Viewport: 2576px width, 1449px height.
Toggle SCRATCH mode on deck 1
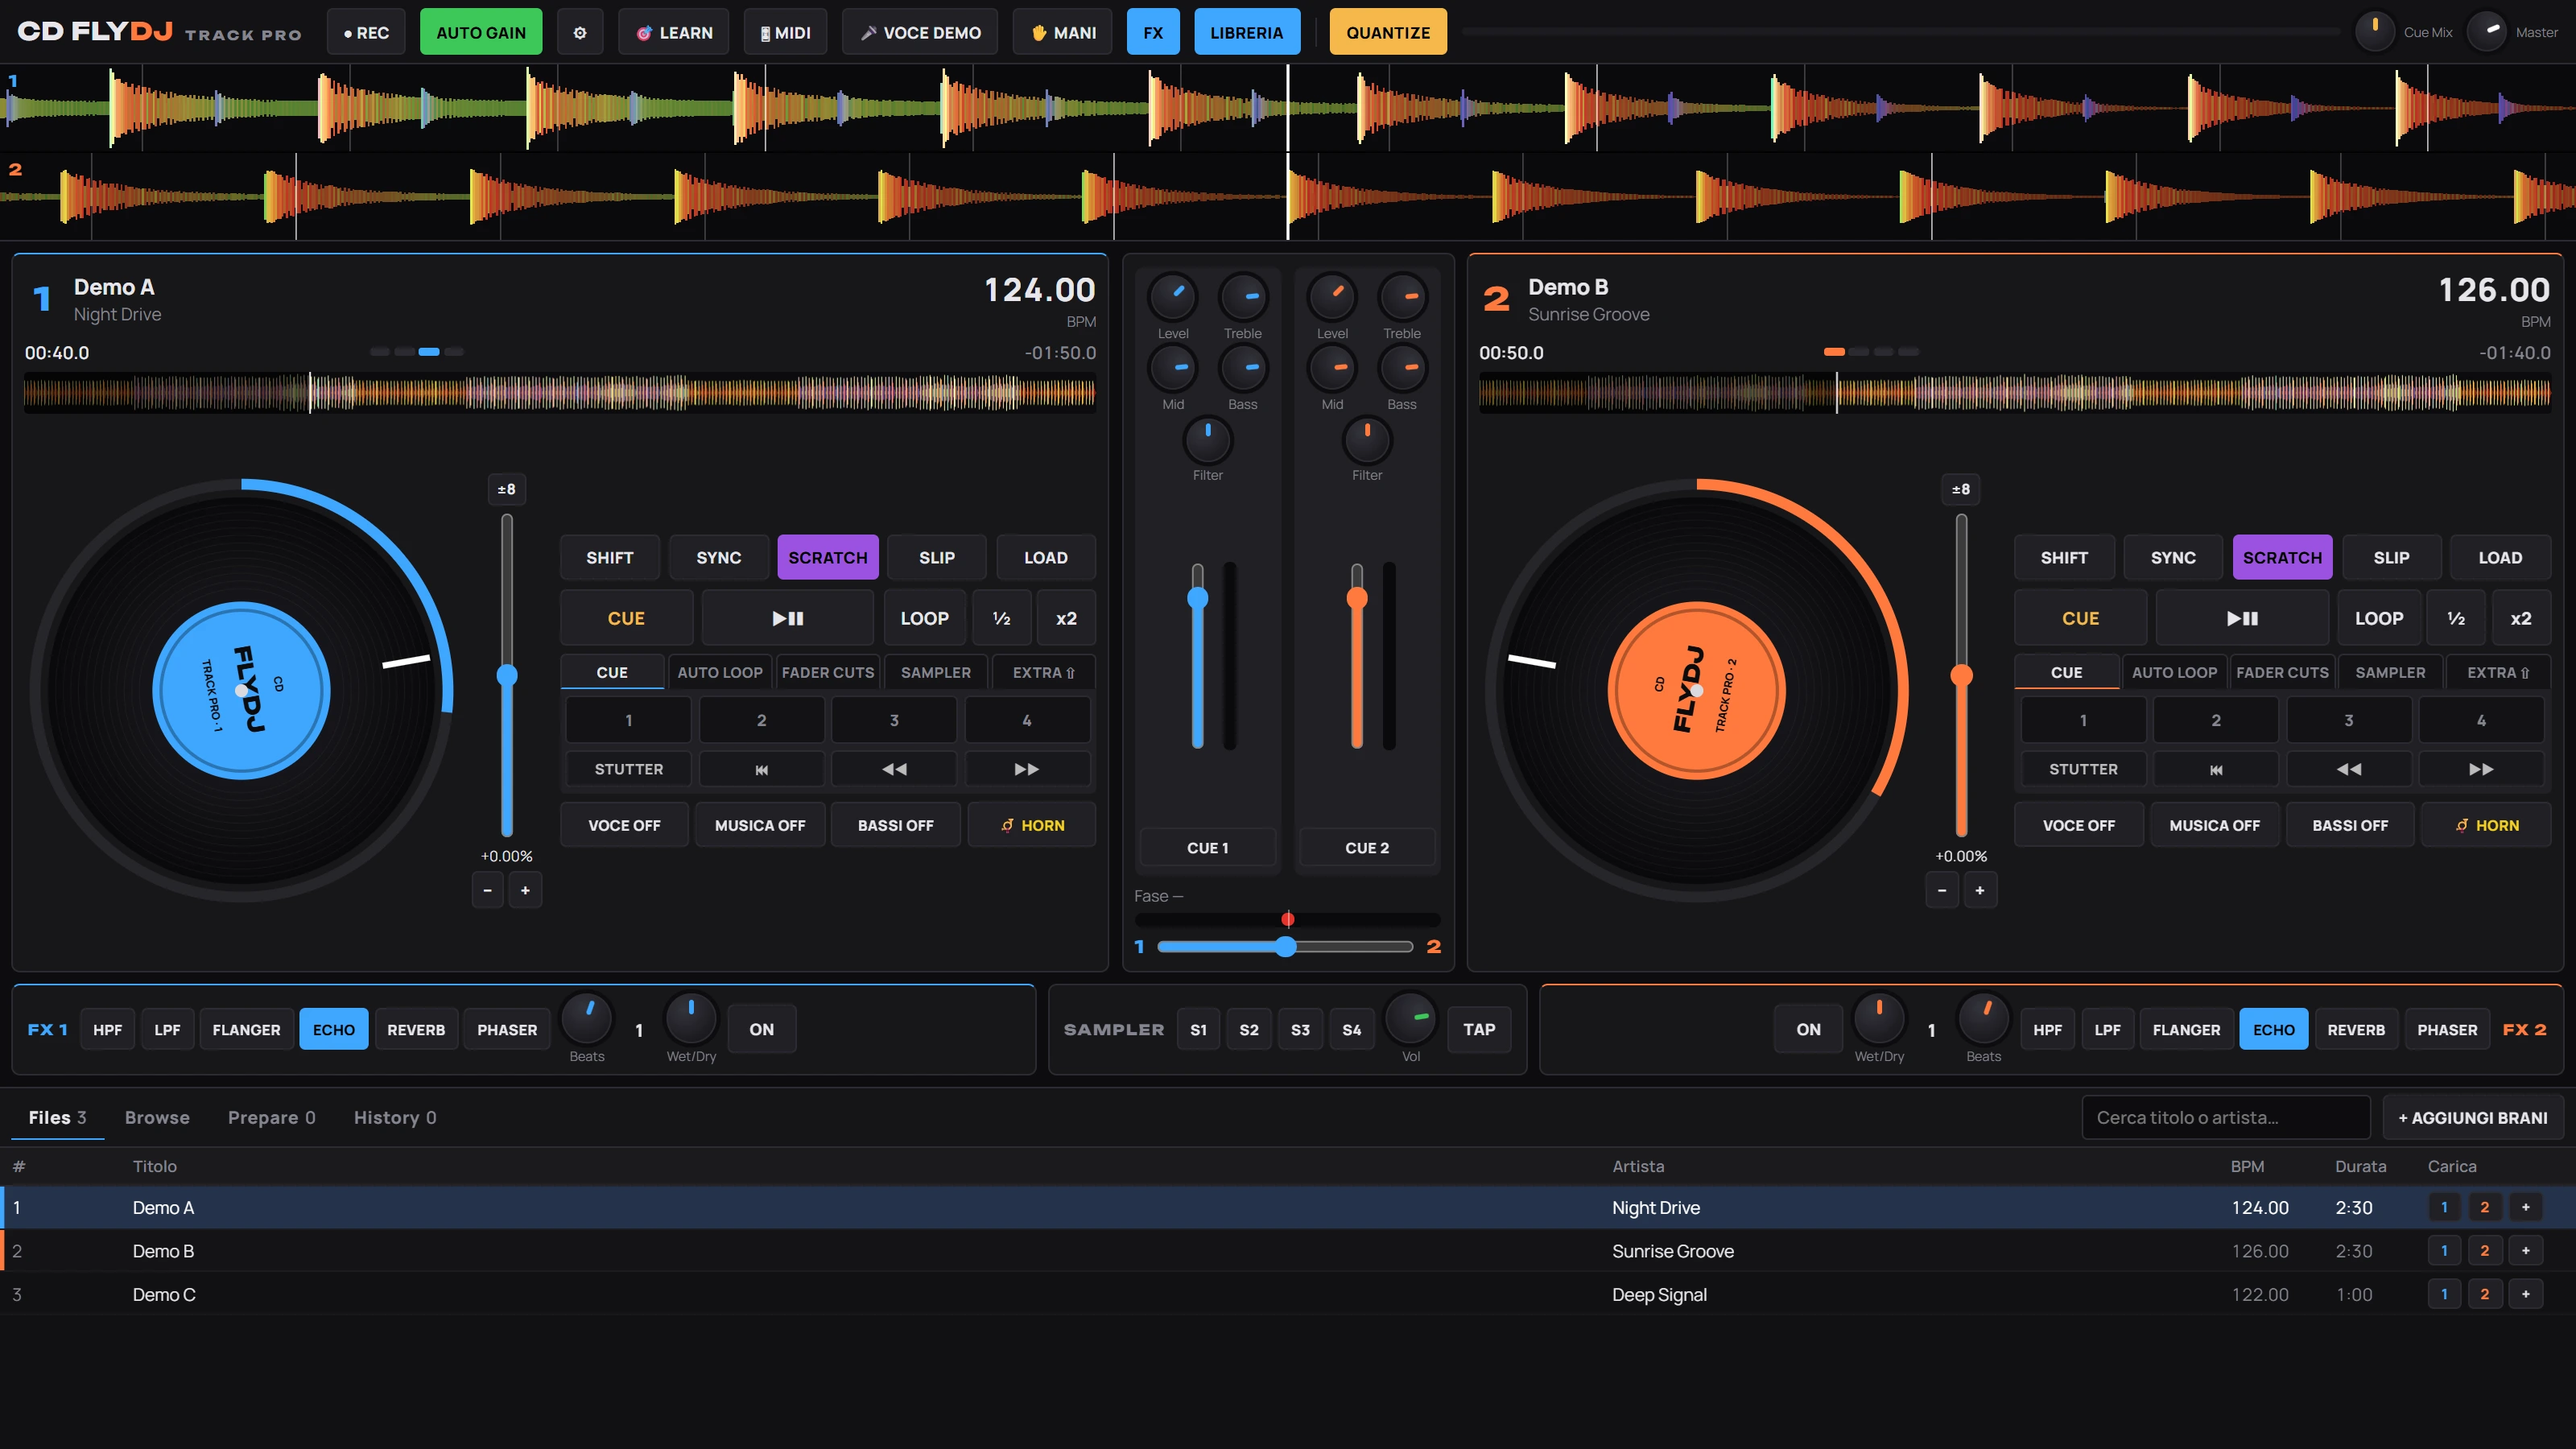[x=828, y=557]
